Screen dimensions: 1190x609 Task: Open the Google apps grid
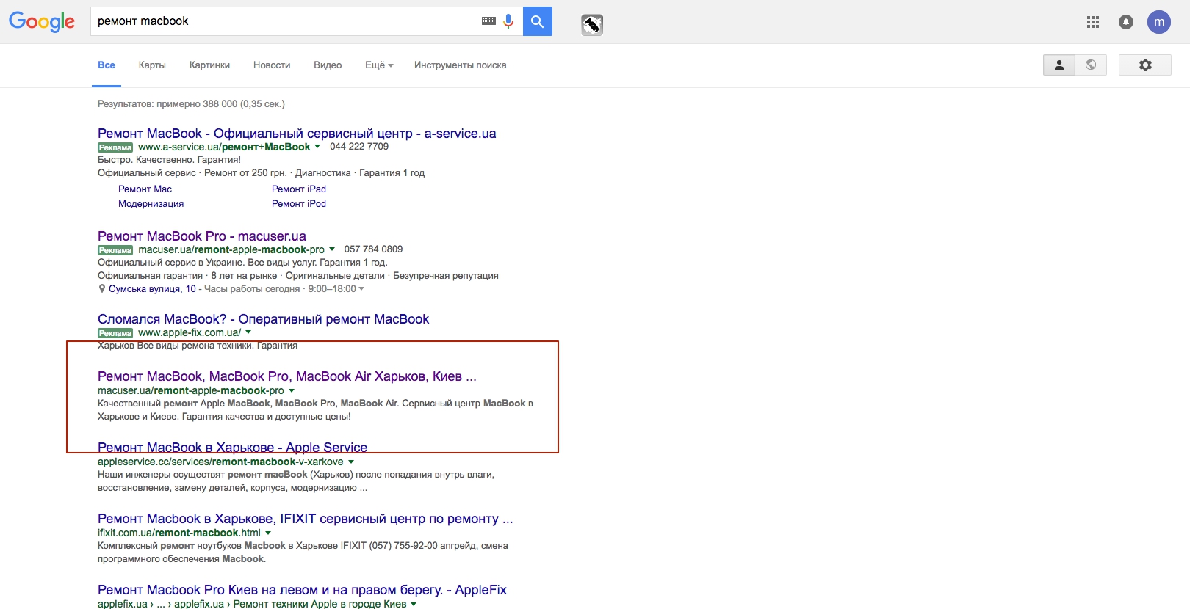[x=1093, y=22]
